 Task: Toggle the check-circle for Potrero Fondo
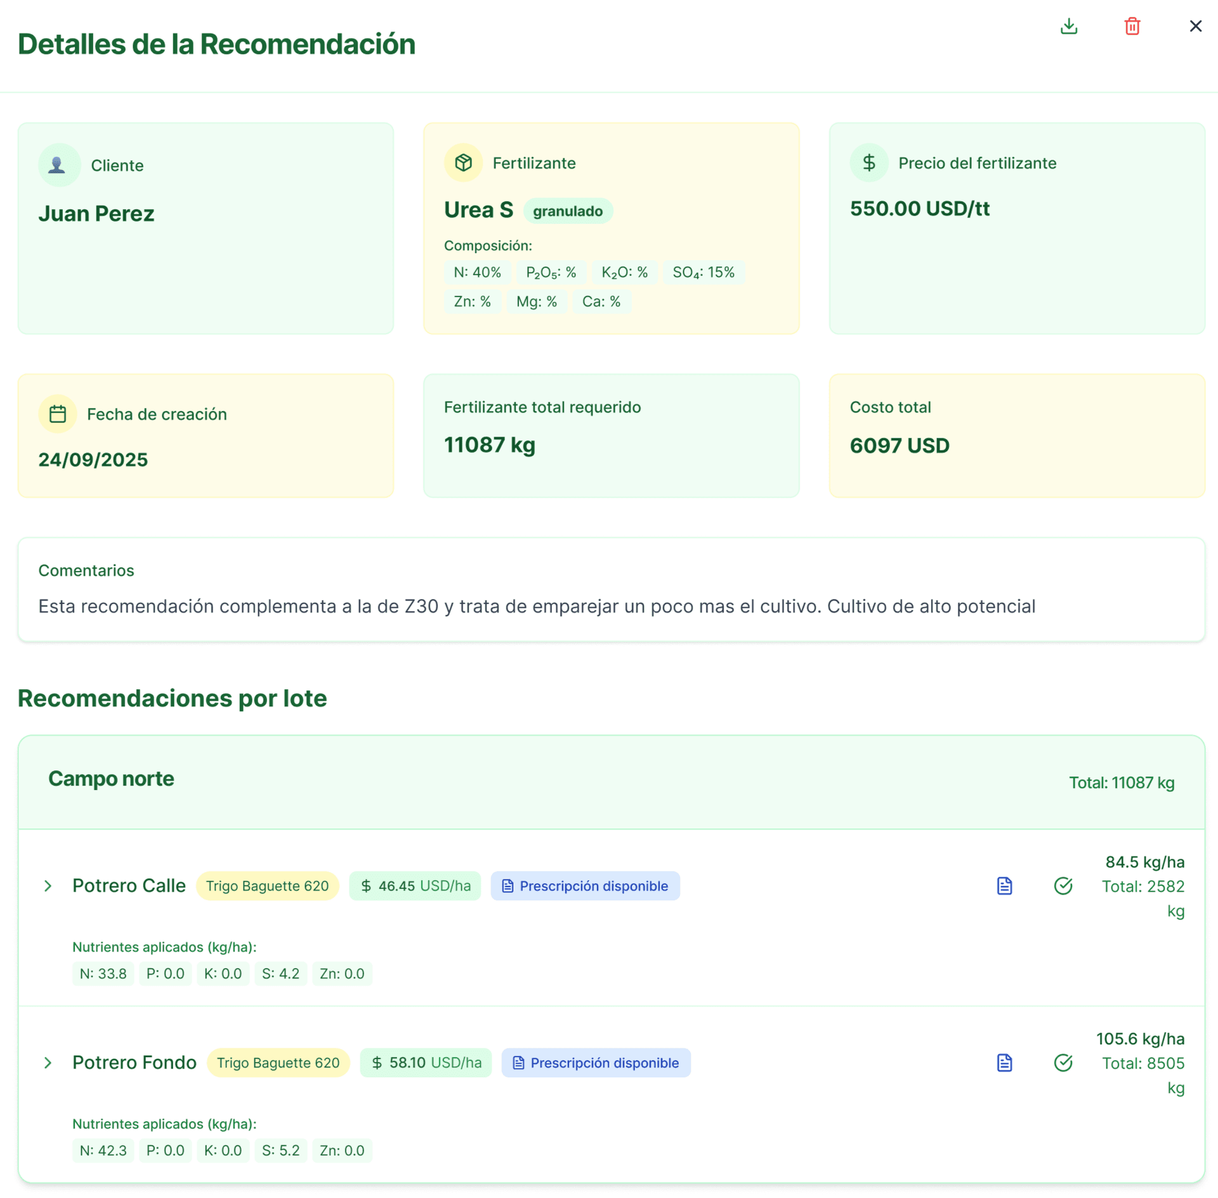pos(1063,1063)
